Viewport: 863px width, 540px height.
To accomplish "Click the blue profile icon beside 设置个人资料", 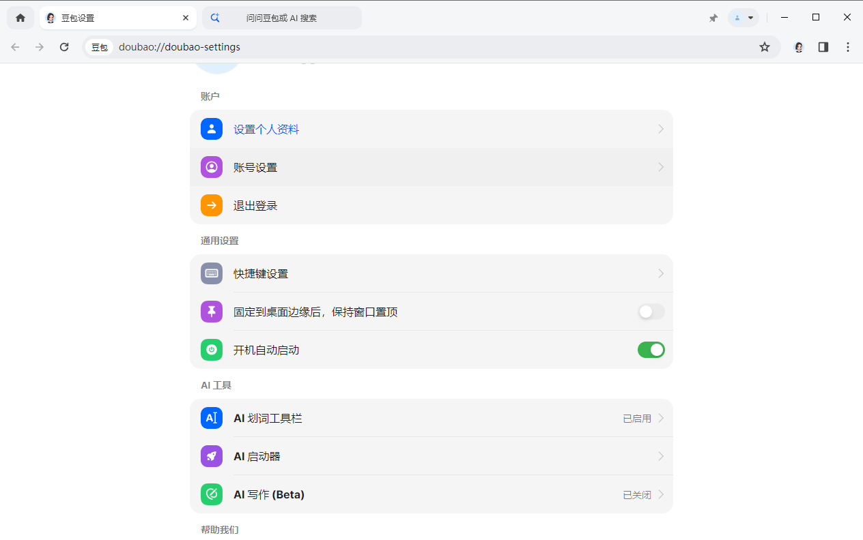I will point(212,128).
